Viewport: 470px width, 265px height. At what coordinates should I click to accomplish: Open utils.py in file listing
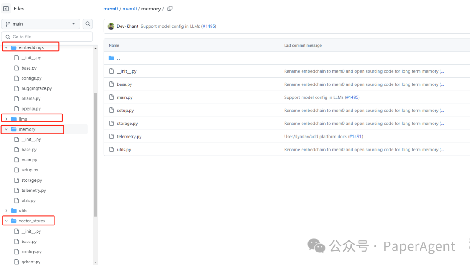[124, 150]
